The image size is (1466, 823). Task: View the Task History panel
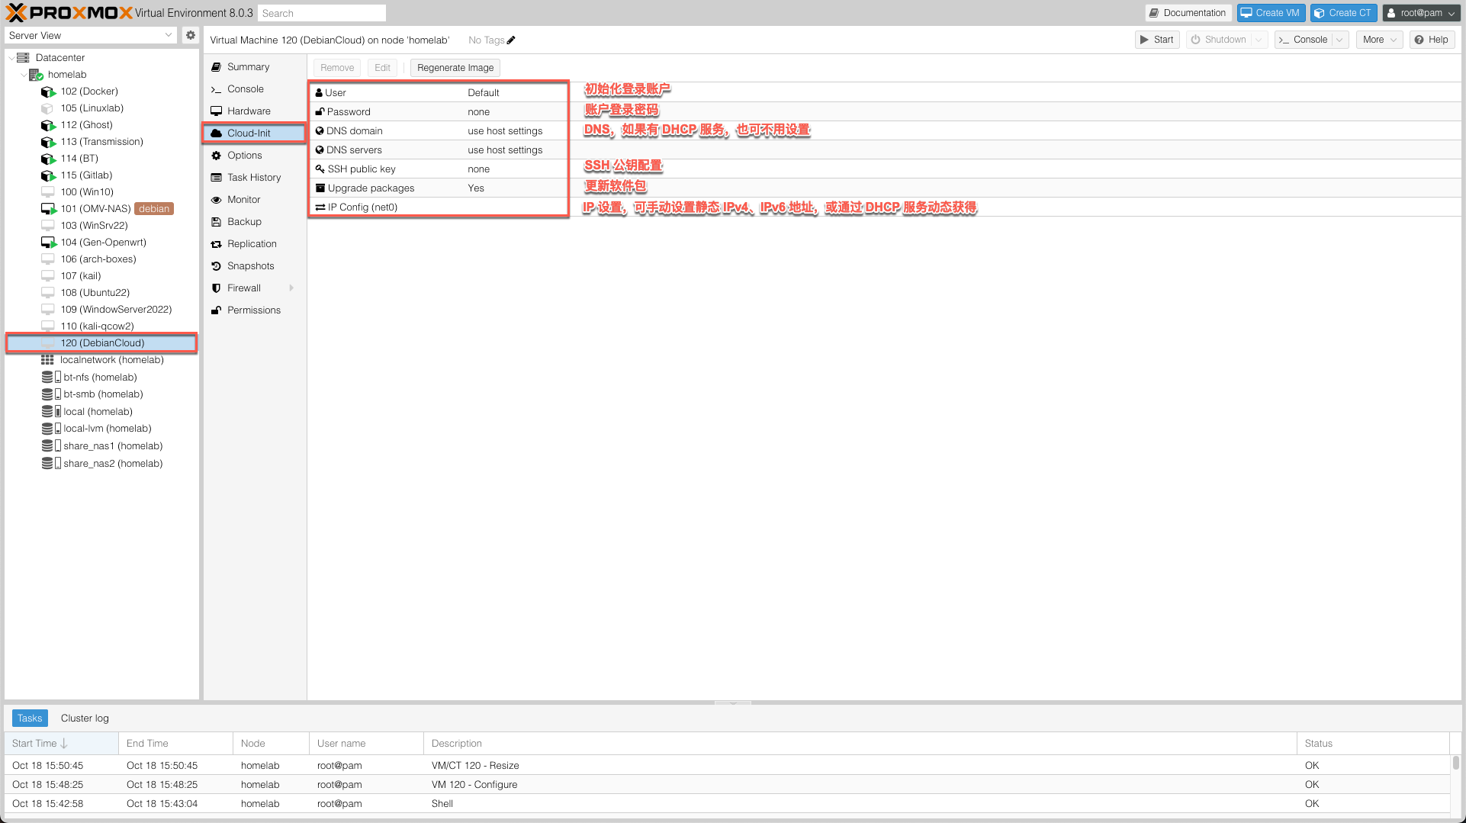pos(252,177)
